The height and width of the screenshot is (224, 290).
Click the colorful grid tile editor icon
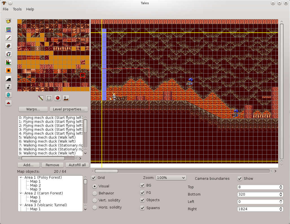click(x=8, y=30)
